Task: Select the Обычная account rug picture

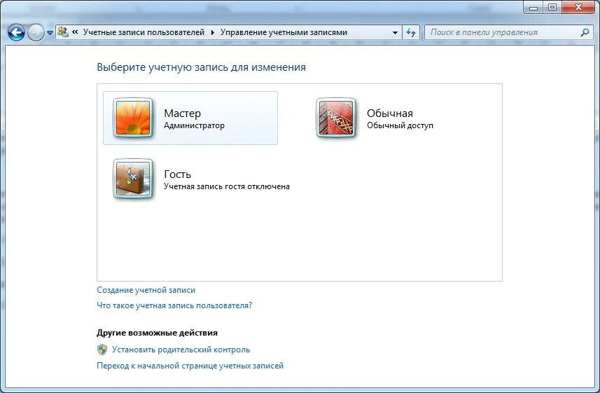Action: pyautogui.click(x=336, y=118)
